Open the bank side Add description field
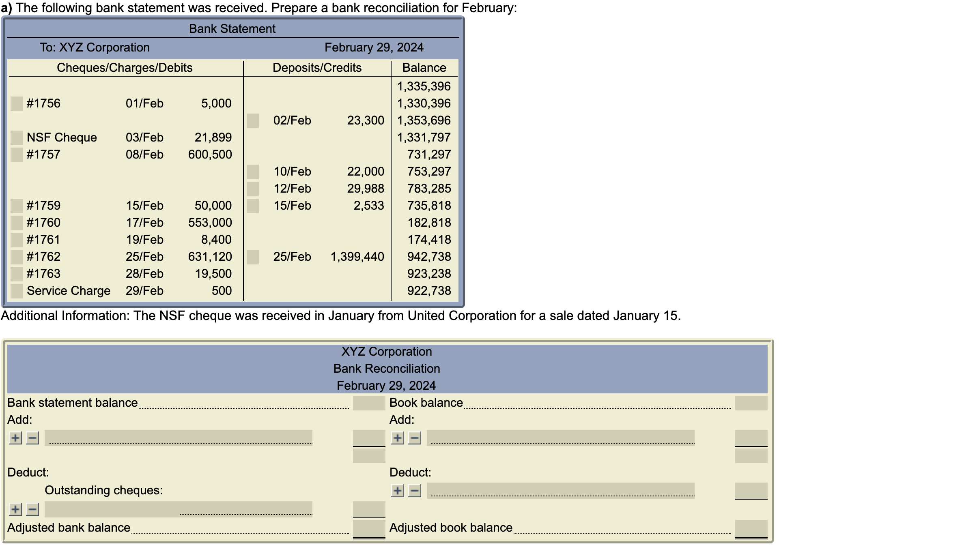Viewport: 977px width, 558px height. [179, 438]
